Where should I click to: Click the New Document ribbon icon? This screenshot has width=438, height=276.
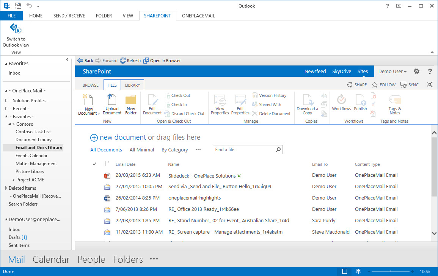point(88,100)
